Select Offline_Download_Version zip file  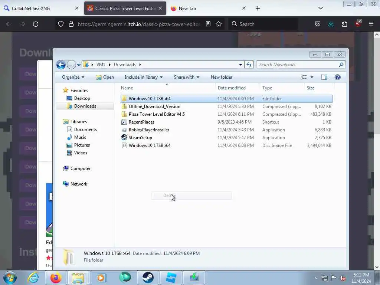click(x=226, y=107)
